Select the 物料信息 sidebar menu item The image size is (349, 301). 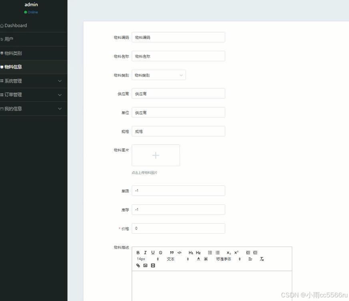(34, 67)
